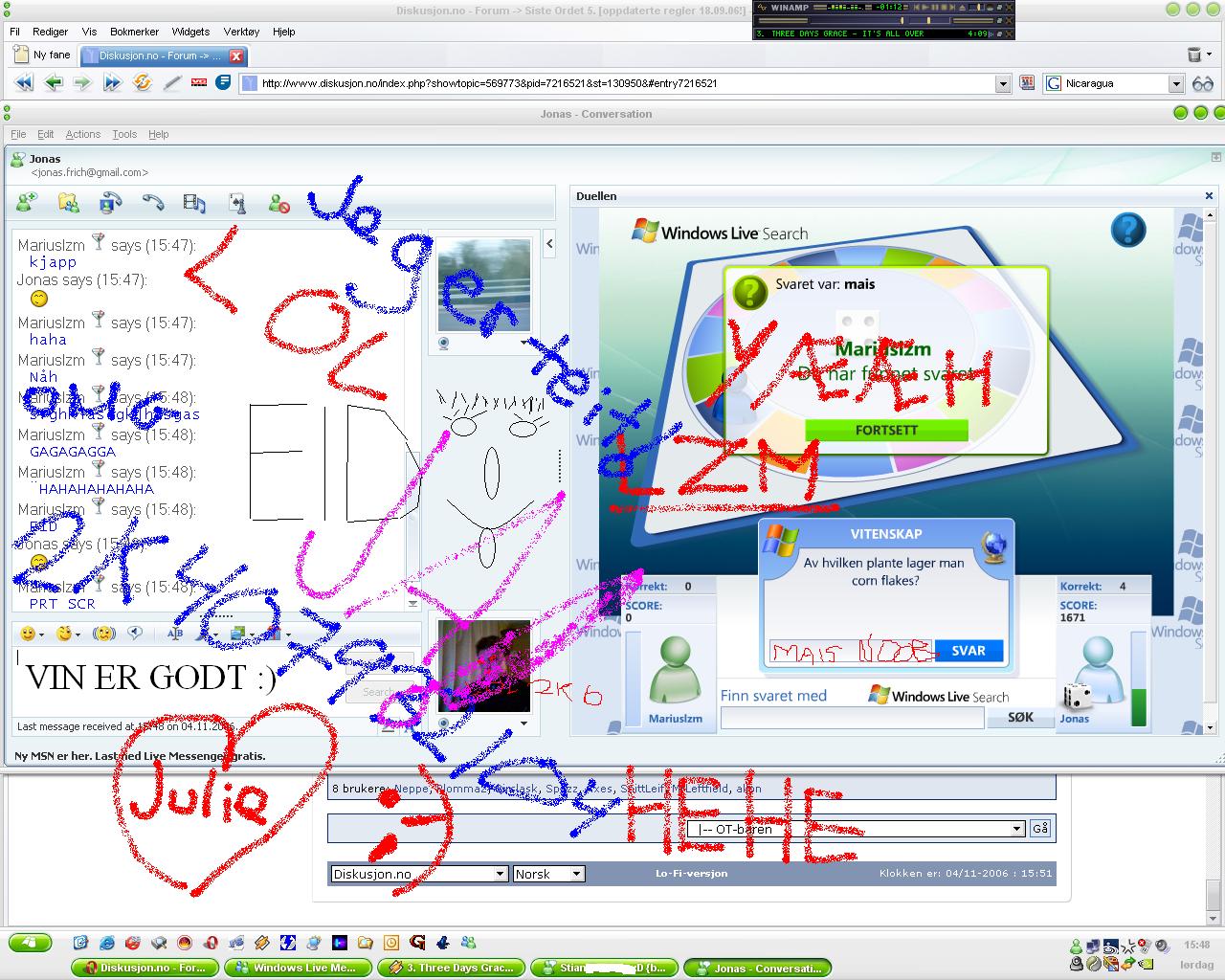Image resolution: width=1225 pixels, height=980 pixels.
Task: Collapse the display picture panel arrow
Action: (x=549, y=244)
